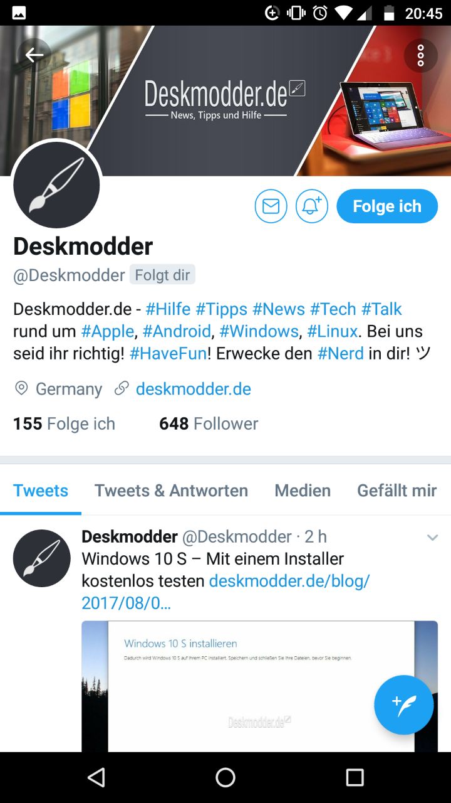This screenshot has height=803, width=451.
Task: Switch to the 'Medien' tab
Action: point(303,491)
